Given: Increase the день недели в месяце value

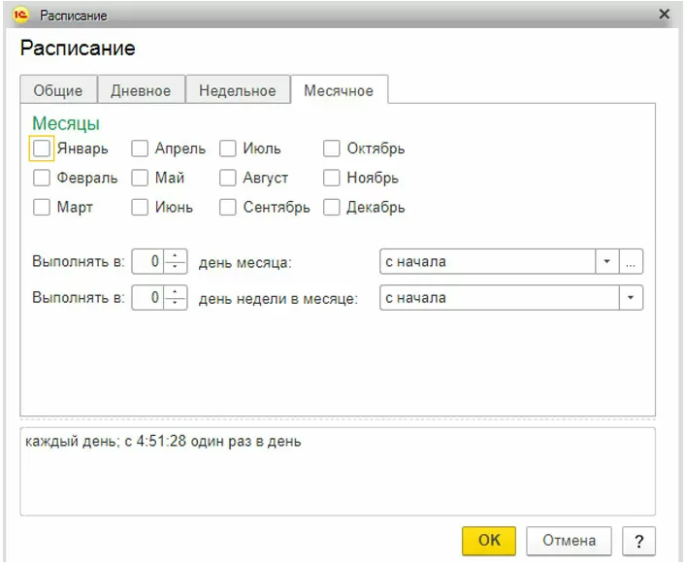Looking at the screenshot, I should (176, 292).
